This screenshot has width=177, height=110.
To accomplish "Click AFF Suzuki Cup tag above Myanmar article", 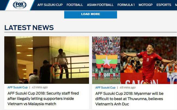I will pos(105,88).
